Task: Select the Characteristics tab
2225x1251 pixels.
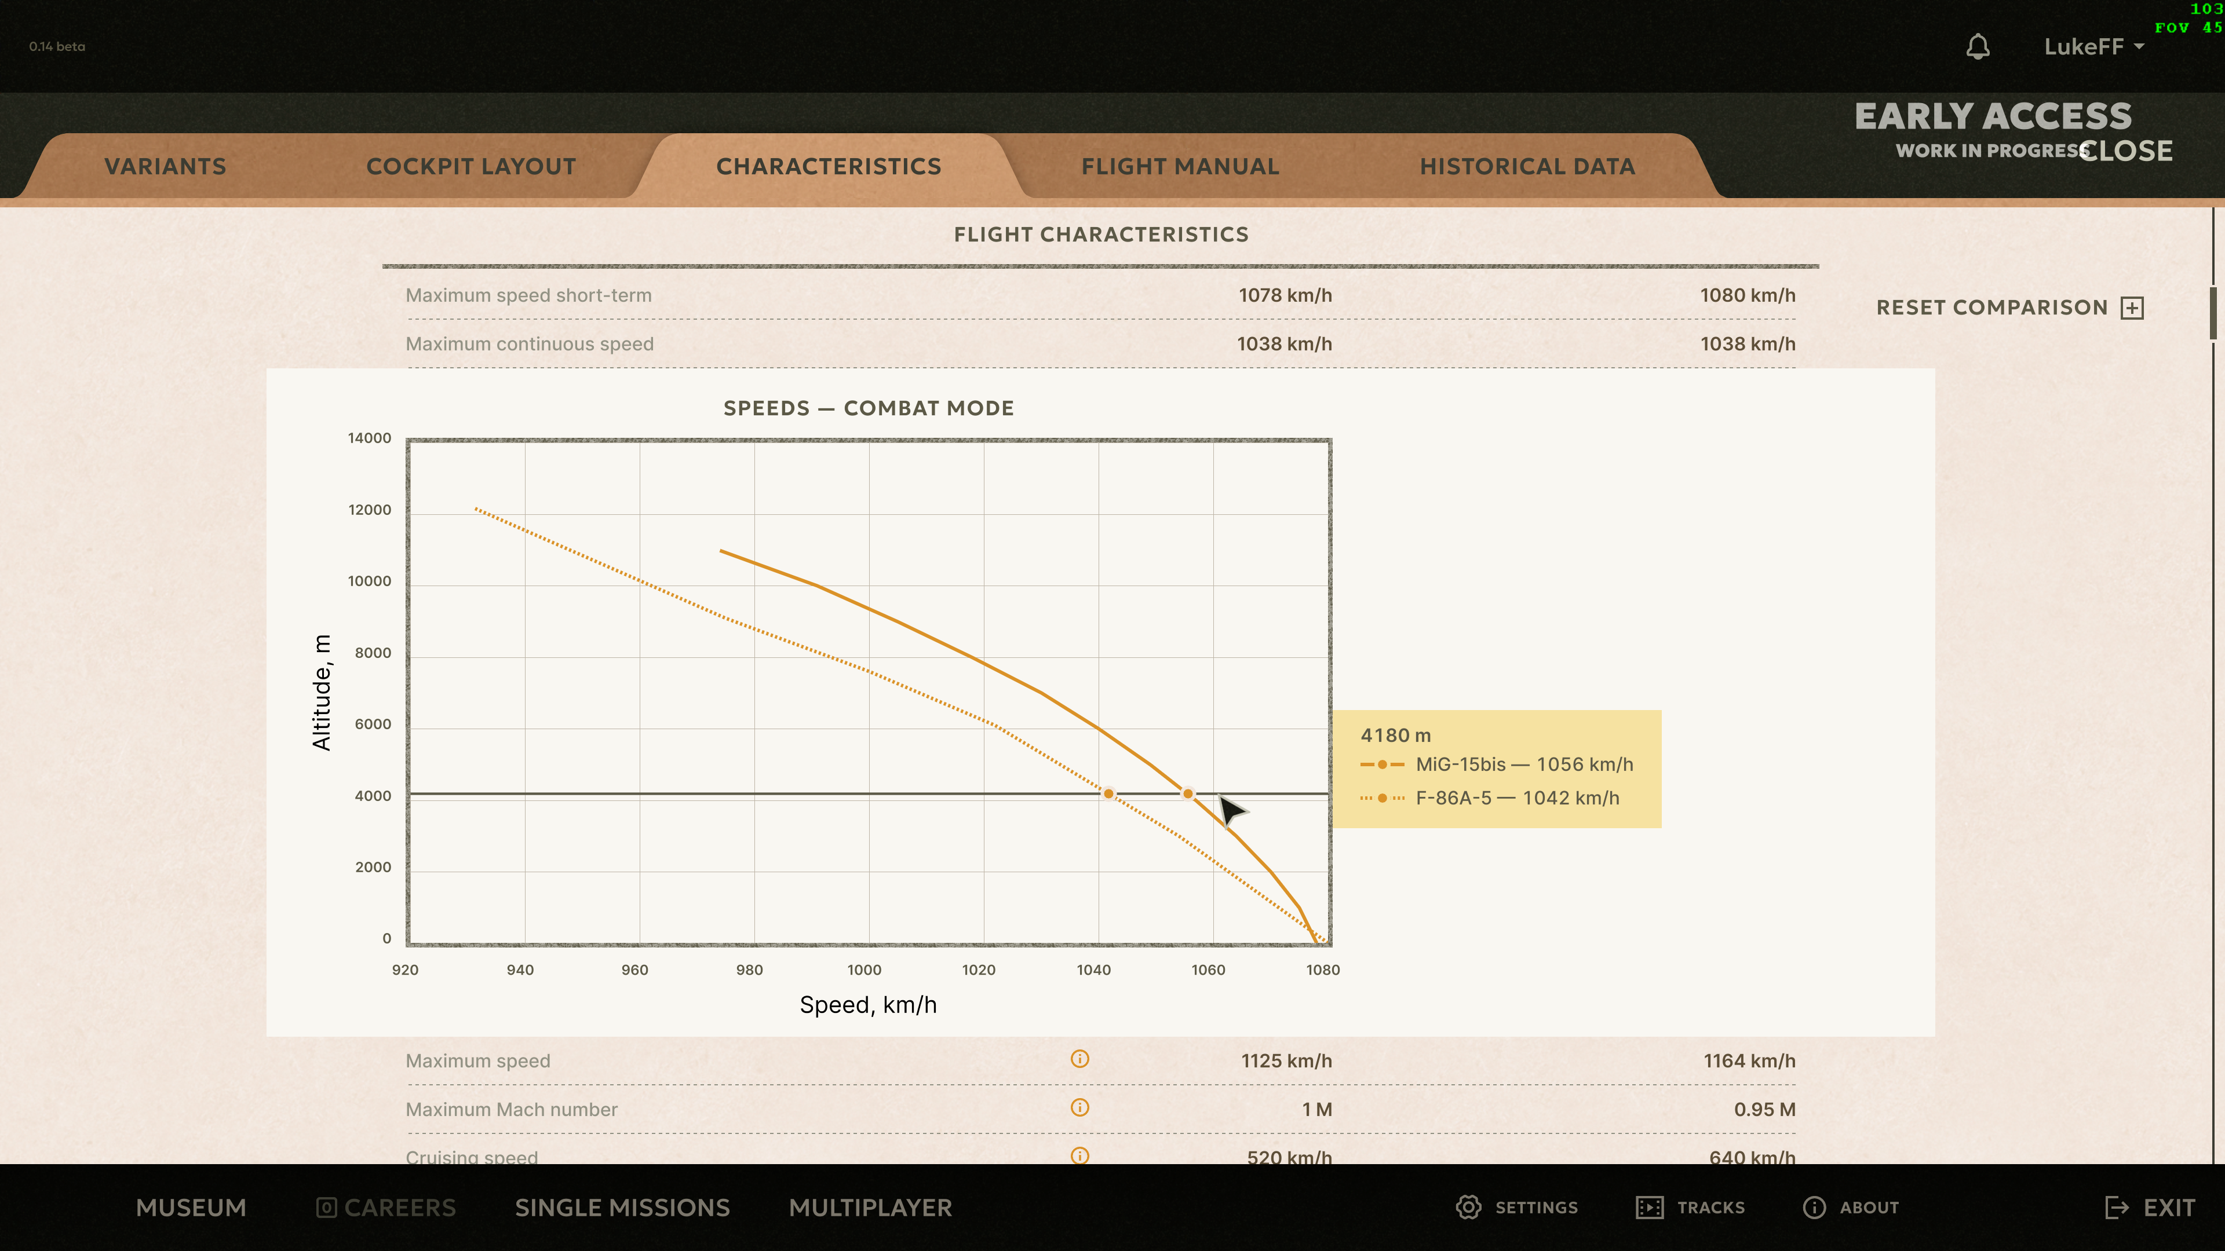Action: click(829, 167)
